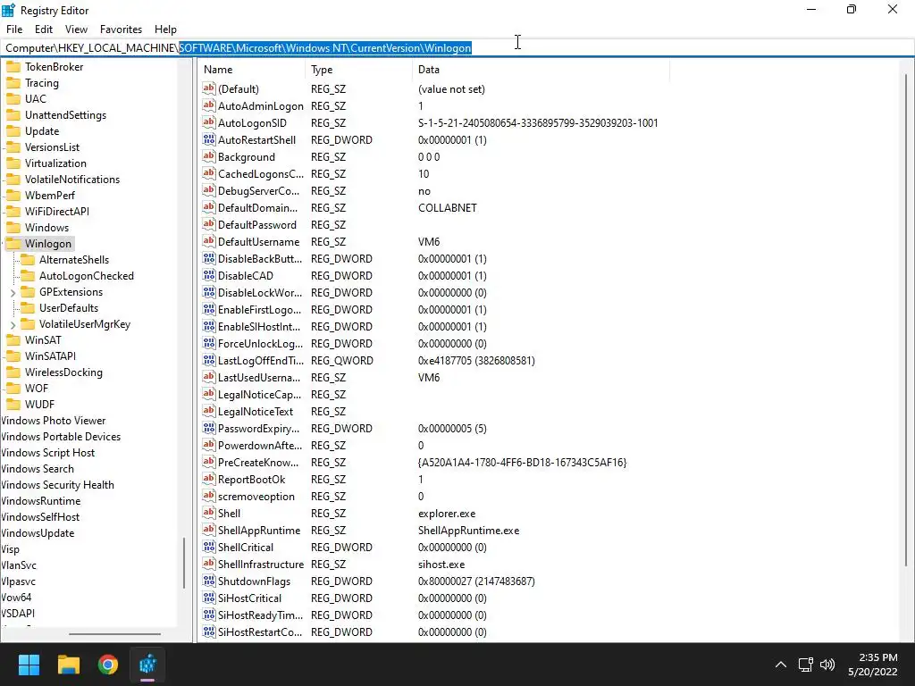Viewport: 915px width, 686px height.
Task: Open the Help menu
Action: pyautogui.click(x=165, y=29)
